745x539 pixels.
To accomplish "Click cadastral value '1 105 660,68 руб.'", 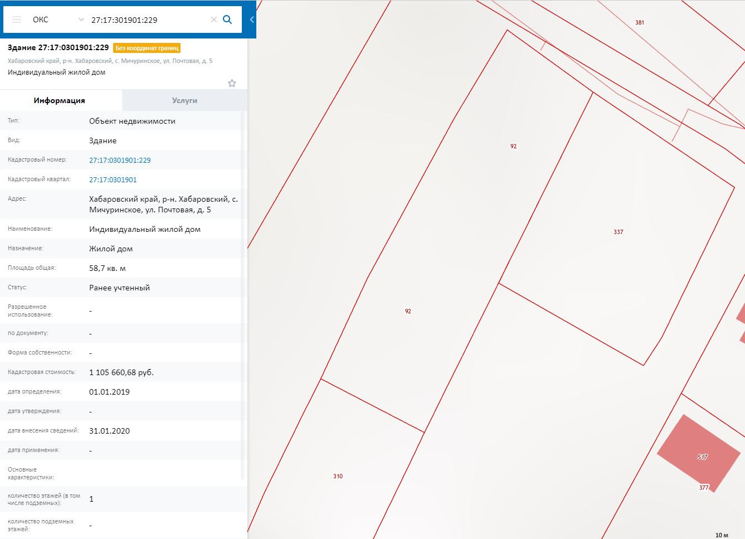I will (121, 372).
